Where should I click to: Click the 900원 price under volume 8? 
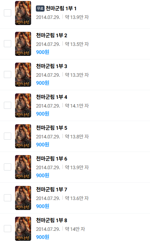pos(43,237)
